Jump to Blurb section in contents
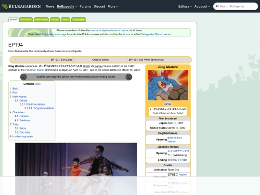This screenshot has width=260, height=195. pyautogui.click(x=15, y=89)
